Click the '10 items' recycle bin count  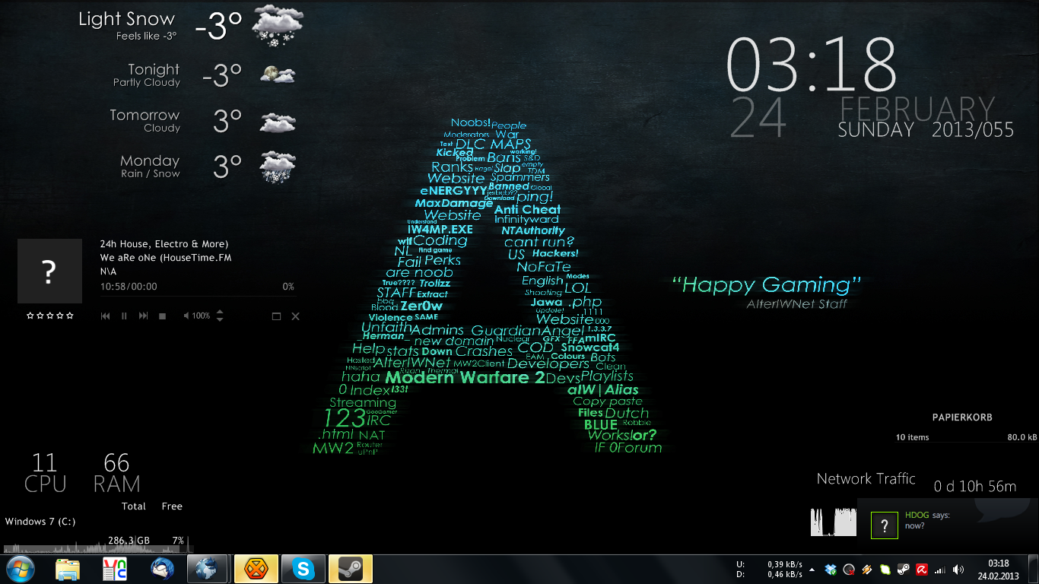pos(912,437)
